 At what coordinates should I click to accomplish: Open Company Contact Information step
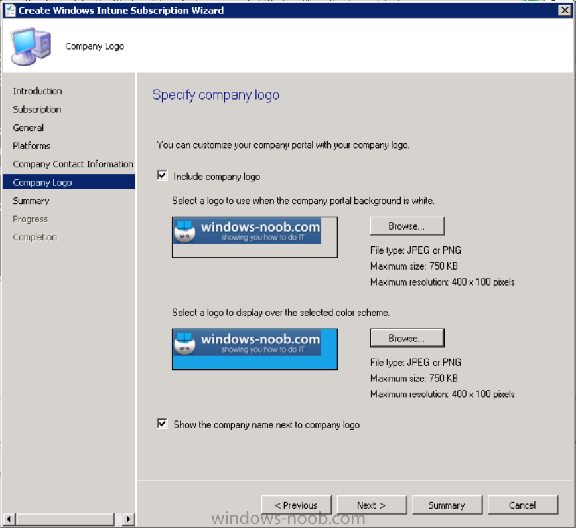(x=73, y=164)
